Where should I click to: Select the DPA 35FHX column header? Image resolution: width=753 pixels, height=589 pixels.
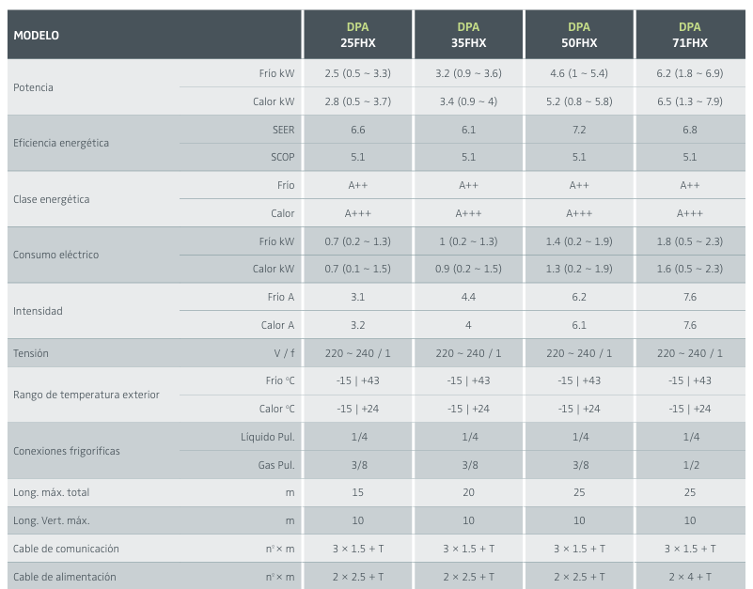click(x=468, y=35)
